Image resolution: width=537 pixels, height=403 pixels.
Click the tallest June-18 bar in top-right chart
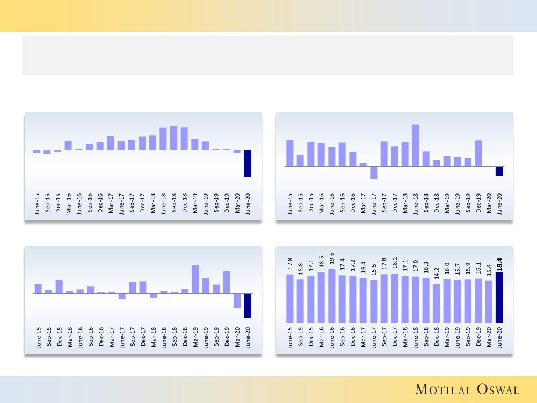point(415,145)
